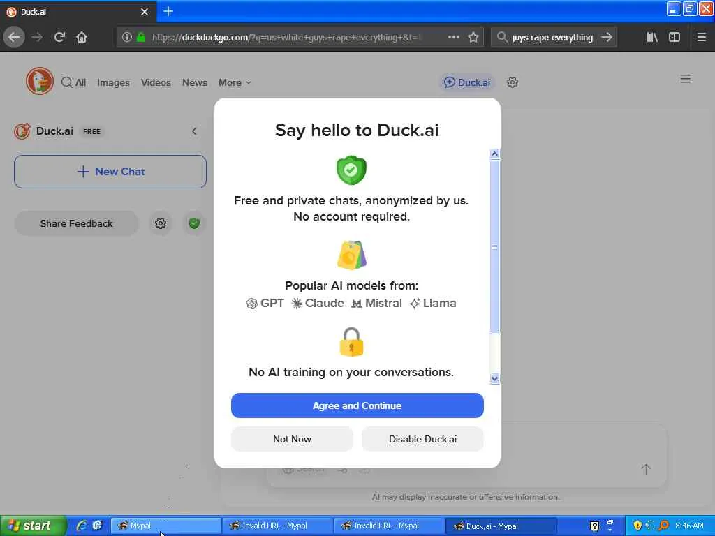This screenshot has width=715, height=536.
Task: Open a new tab with the plus button
Action: [x=168, y=11]
